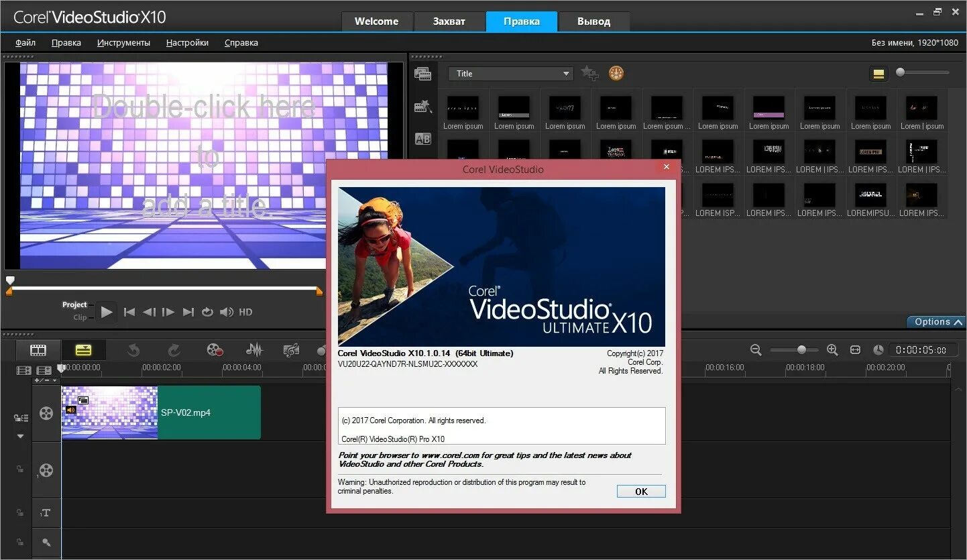This screenshot has height=560, width=967.
Task: Expand the ripple editing dropdown arrow
Action: (20, 436)
